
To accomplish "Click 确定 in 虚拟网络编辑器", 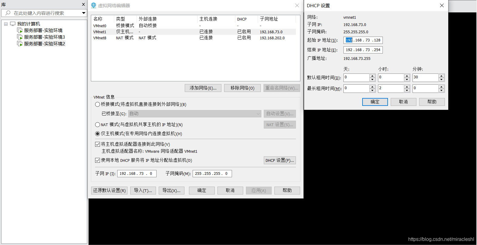I will (202, 191).
